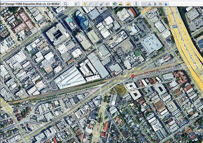Select the Add Path tool
This screenshot has width=203, height=143.
click(x=96, y=4)
